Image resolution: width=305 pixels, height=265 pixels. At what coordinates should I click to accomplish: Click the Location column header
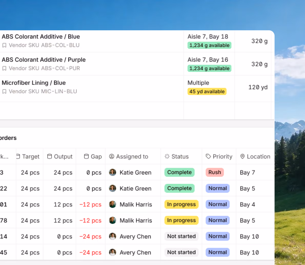255,156
